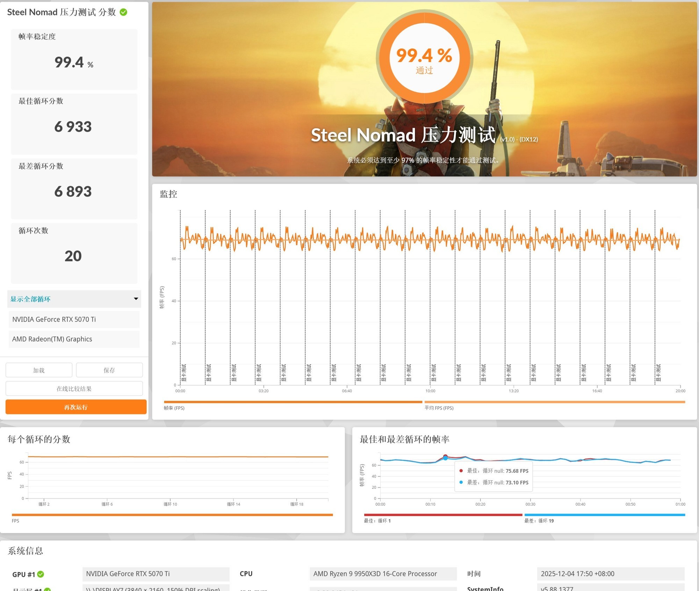Toggle the 平均 FPS (FPS) legend series

coord(439,408)
